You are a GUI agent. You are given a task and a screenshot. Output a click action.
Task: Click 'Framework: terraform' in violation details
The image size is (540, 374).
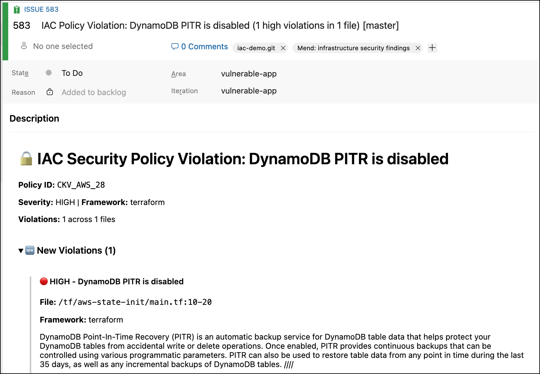pos(81,320)
